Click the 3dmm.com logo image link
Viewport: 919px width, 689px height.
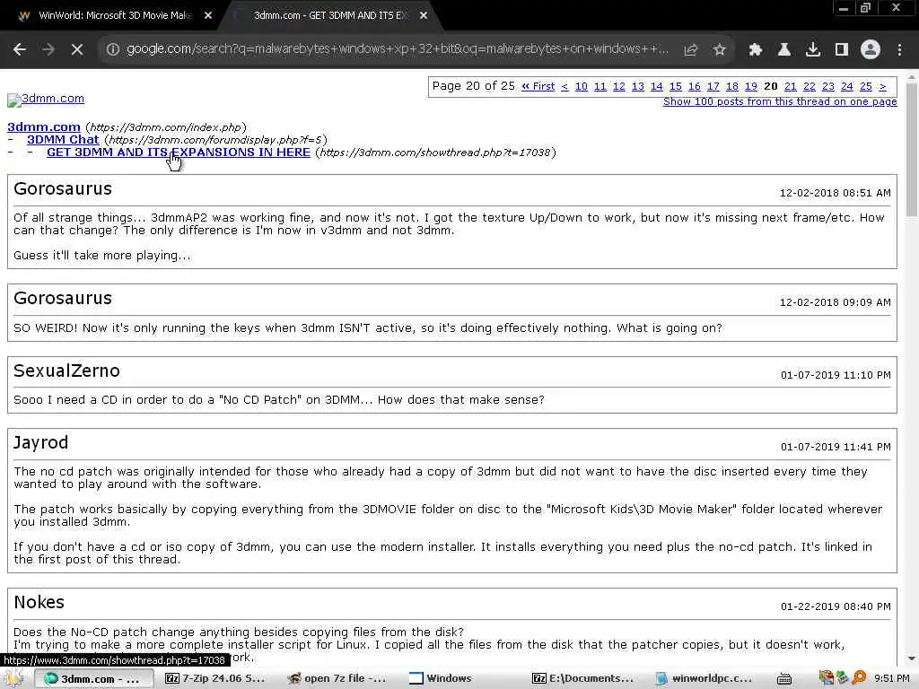(x=46, y=99)
